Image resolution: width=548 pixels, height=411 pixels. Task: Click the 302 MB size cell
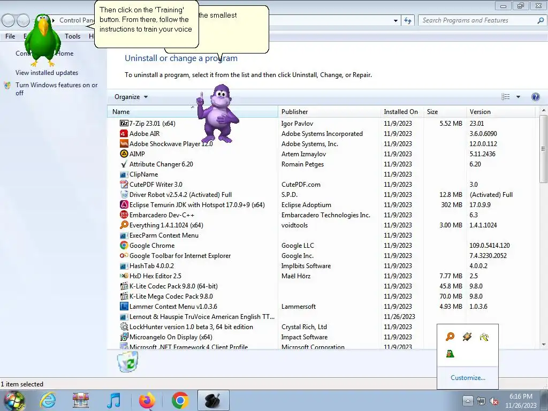tap(452, 204)
